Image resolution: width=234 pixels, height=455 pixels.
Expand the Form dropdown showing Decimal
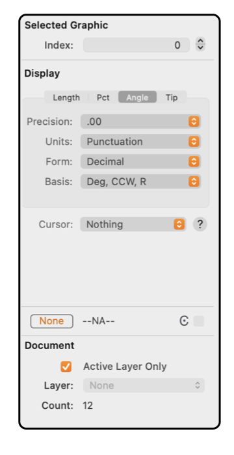[x=140, y=162]
